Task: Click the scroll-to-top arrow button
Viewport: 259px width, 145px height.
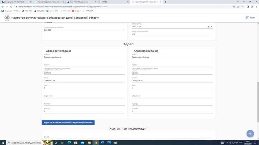Action: coord(250,134)
